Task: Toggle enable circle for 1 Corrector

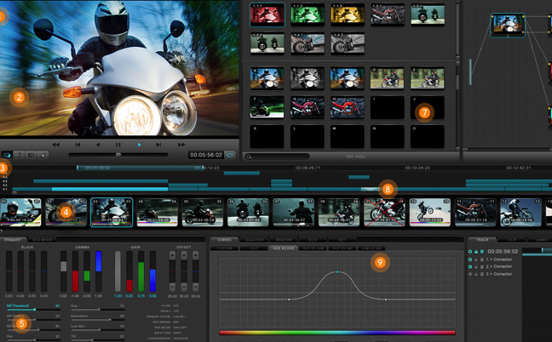Action: 470,259
